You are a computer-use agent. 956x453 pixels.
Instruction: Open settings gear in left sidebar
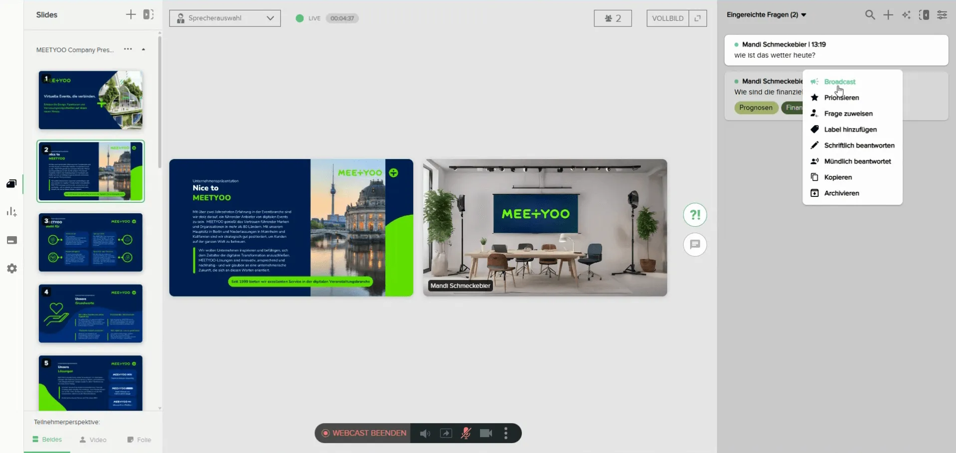click(x=12, y=269)
